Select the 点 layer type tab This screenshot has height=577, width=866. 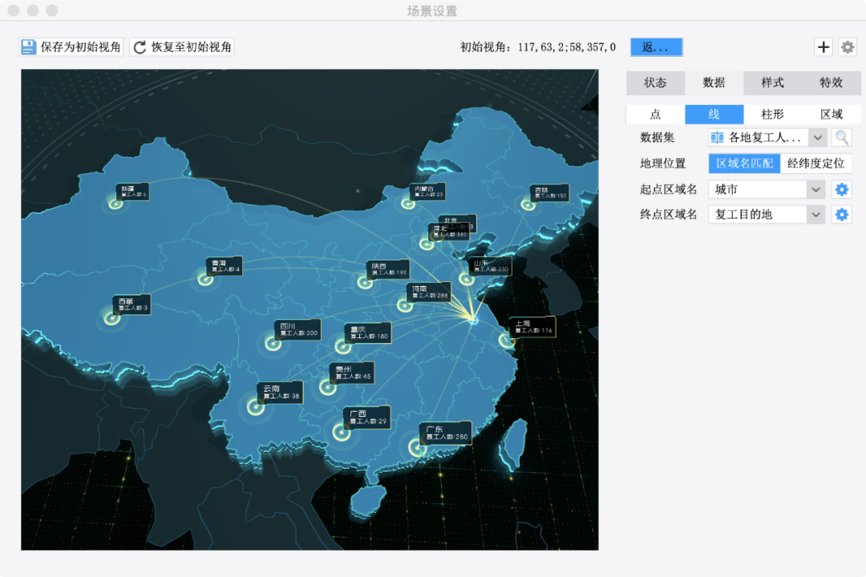(655, 115)
